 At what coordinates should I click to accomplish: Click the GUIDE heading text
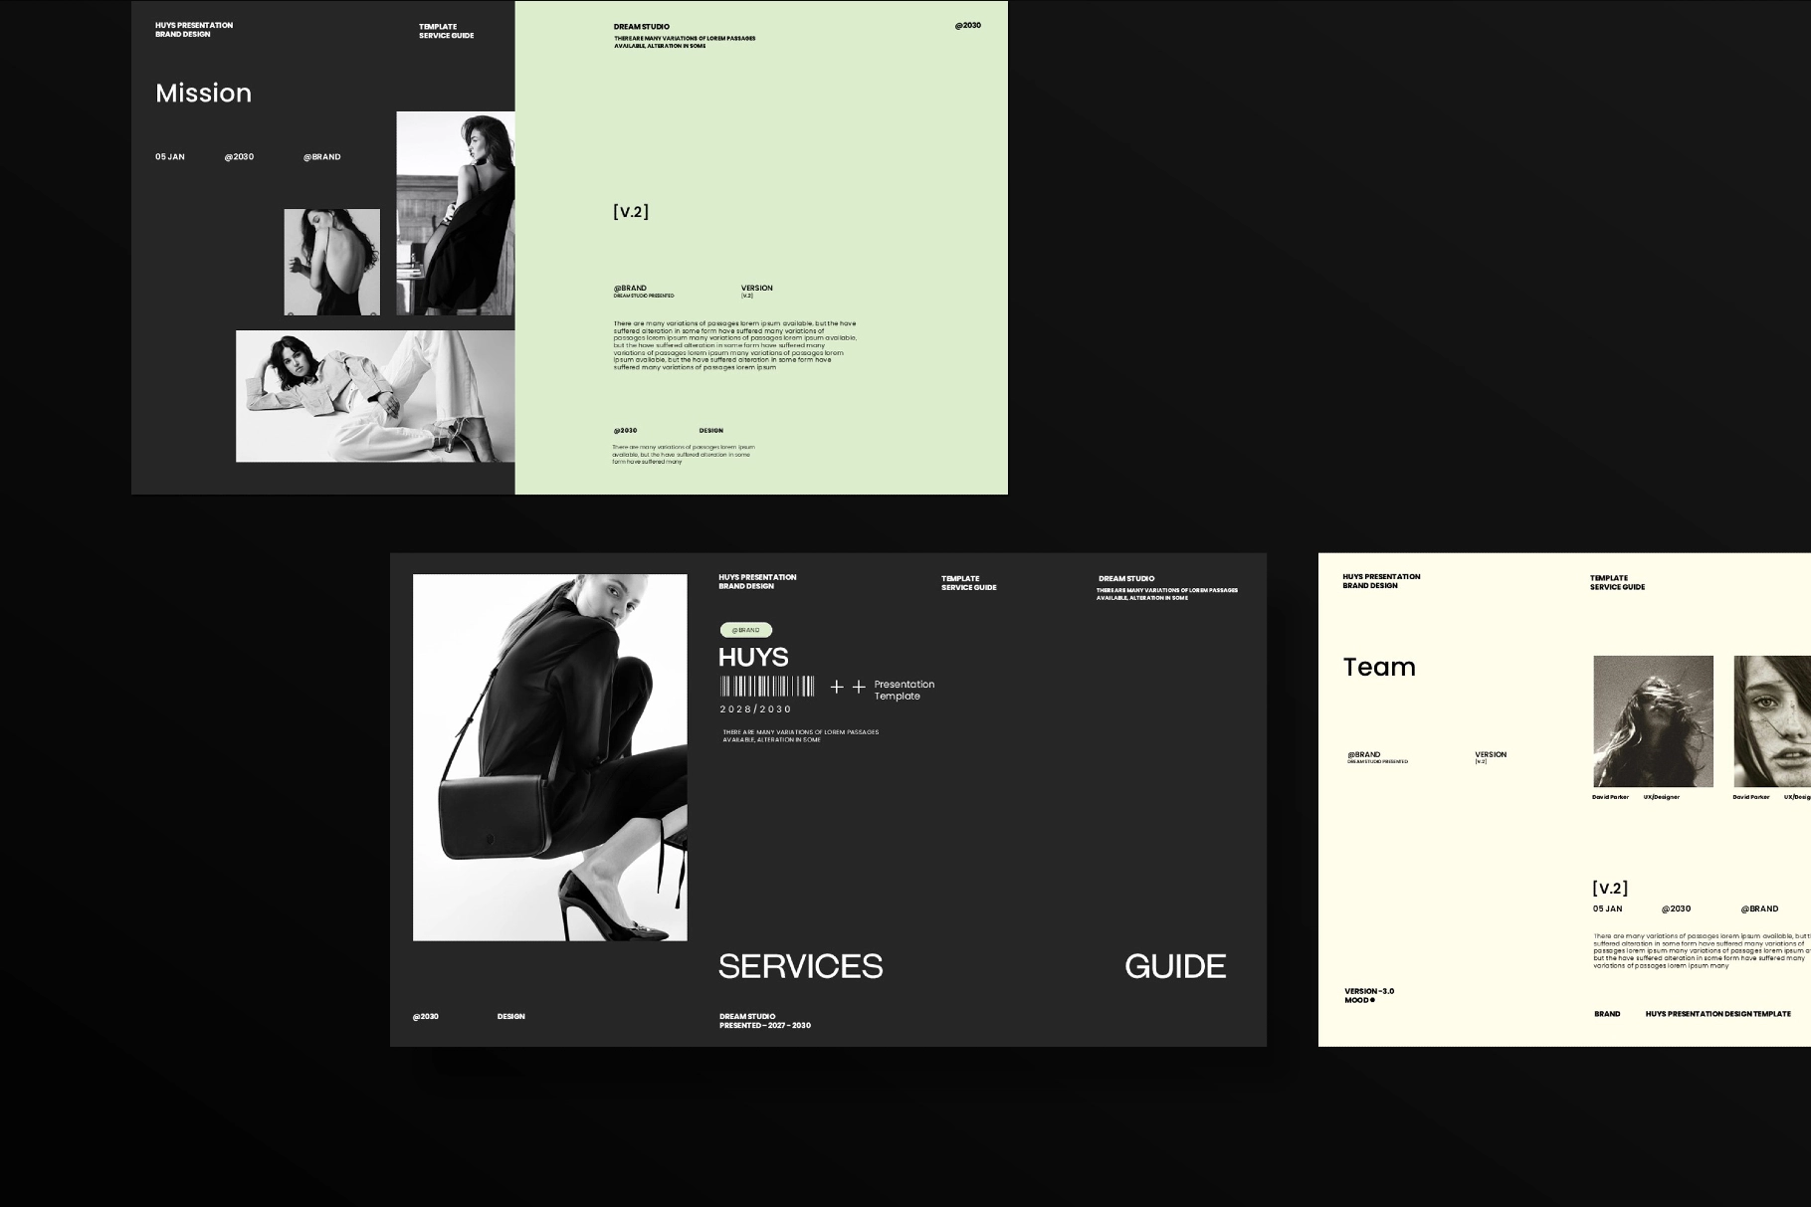pyautogui.click(x=1175, y=965)
